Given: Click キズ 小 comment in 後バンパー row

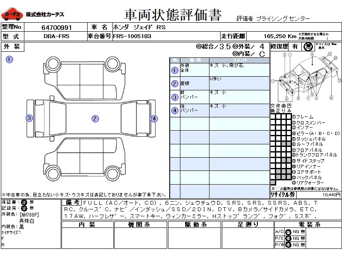Looking at the screenshot, I should (x=218, y=106).
